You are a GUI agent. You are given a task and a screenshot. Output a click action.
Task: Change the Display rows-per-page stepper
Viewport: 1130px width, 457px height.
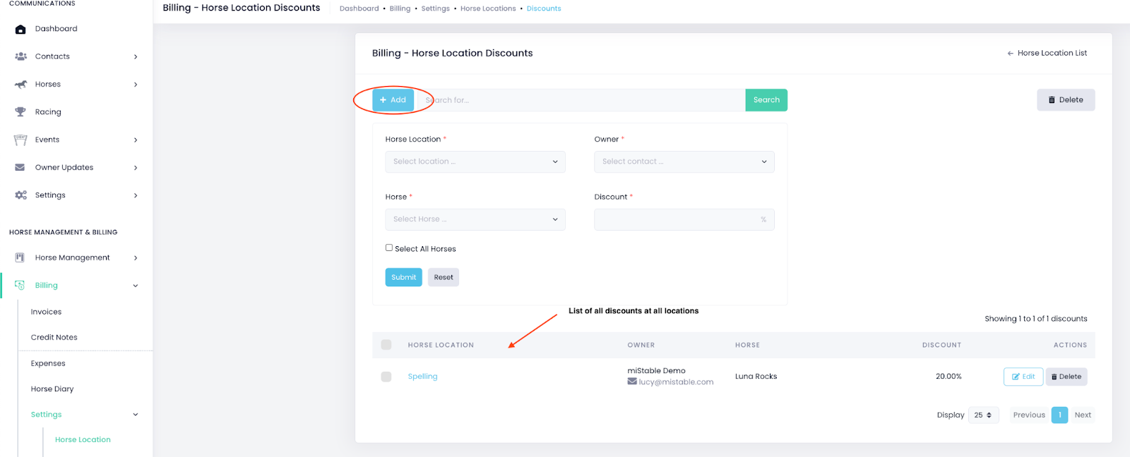coord(983,415)
